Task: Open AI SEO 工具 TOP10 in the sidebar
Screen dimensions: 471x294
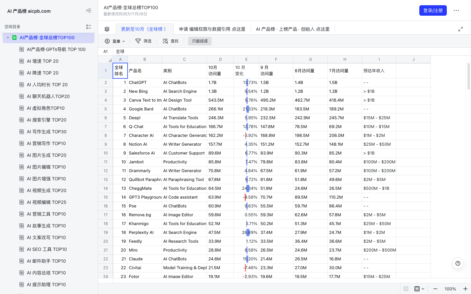Action: pyautogui.click(x=47, y=249)
